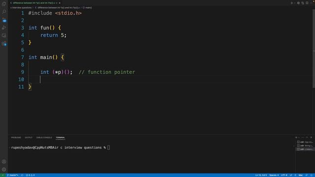Create a new terminal with plus icon
Viewport: 315px width, 177px height.
coord(296,138)
